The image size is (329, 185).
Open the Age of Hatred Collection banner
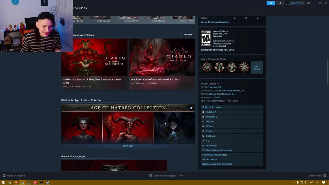point(128,124)
